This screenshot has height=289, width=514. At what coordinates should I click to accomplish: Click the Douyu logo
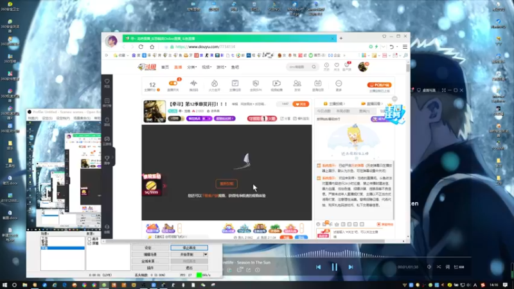147,67
